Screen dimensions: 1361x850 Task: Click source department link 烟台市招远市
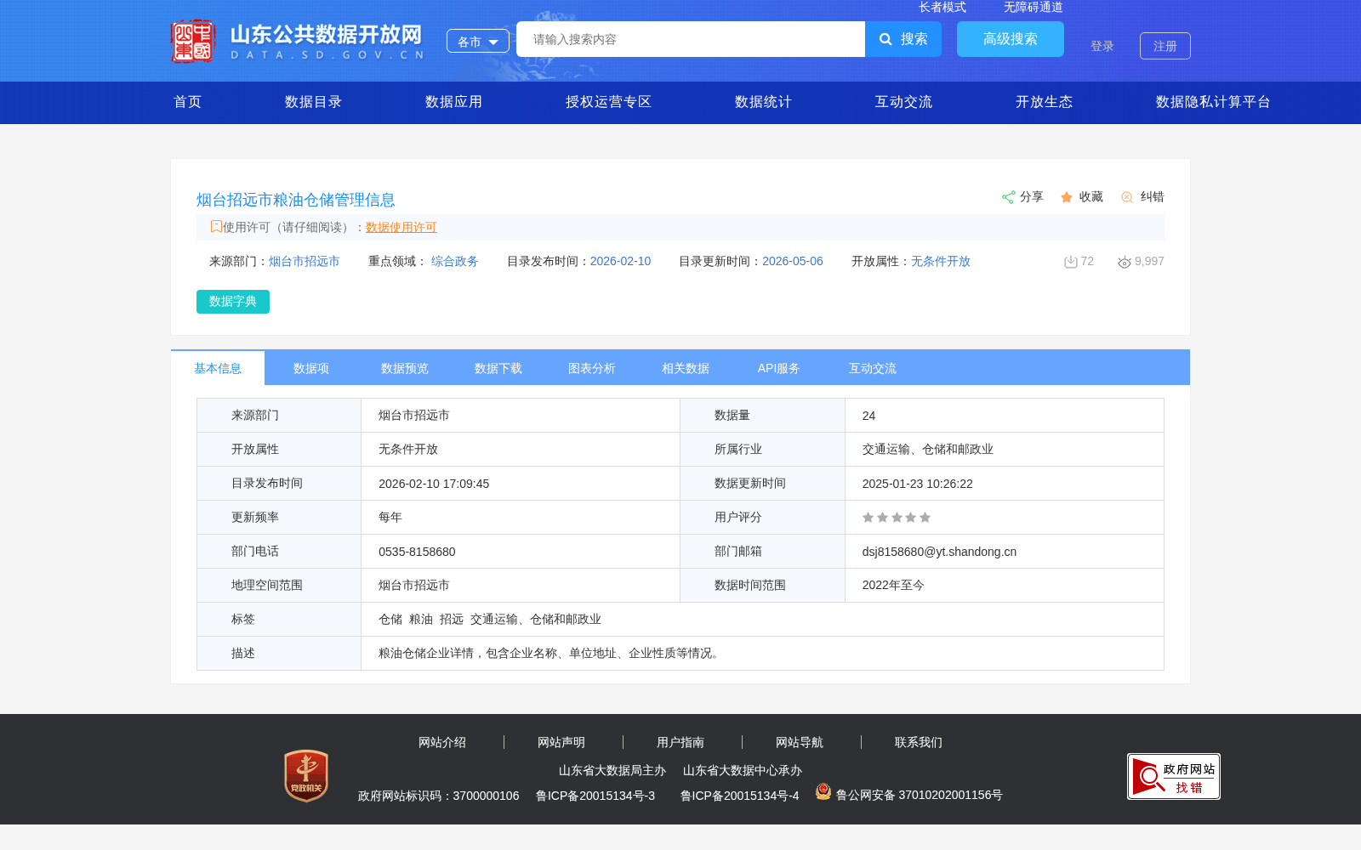click(x=305, y=261)
